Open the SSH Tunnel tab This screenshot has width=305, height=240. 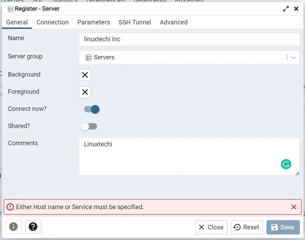(135, 22)
